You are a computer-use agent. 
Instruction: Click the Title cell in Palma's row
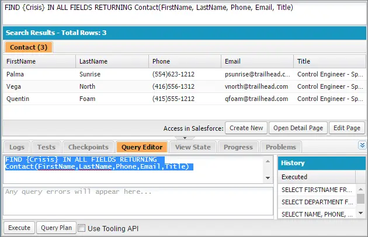coord(330,74)
